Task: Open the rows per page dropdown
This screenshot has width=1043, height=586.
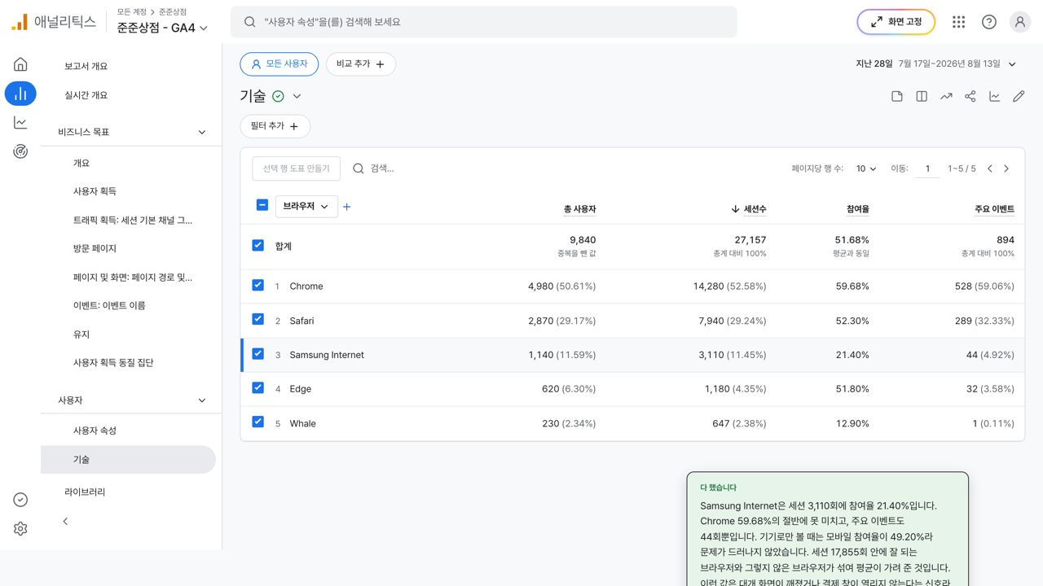Action: point(866,168)
